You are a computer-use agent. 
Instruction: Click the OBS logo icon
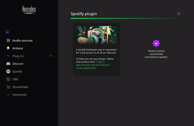click(8, 79)
